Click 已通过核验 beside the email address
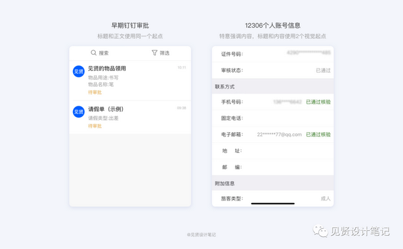403x249 pixels. click(x=319, y=135)
